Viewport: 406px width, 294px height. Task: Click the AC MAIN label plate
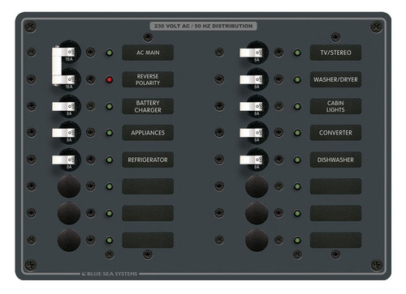click(148, 53)
